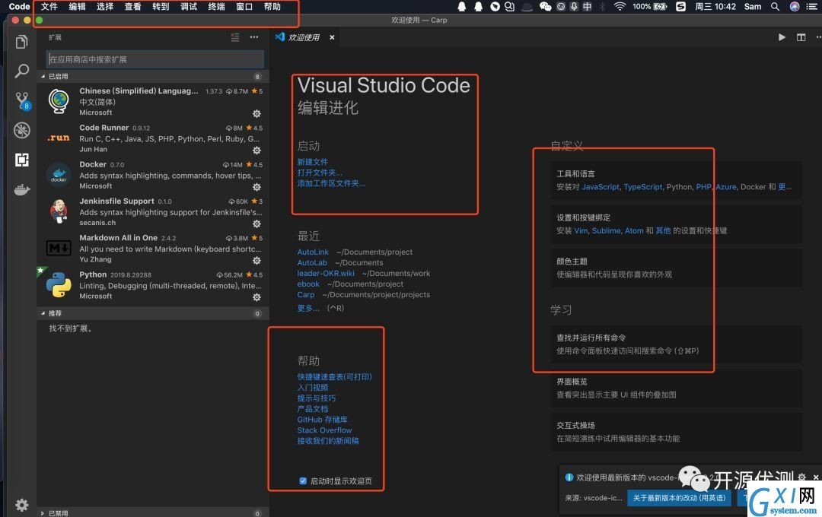This screenshot has width=822, height=517.
Task: Open the 交互式操场 learning card
Action: click(677, 432)
